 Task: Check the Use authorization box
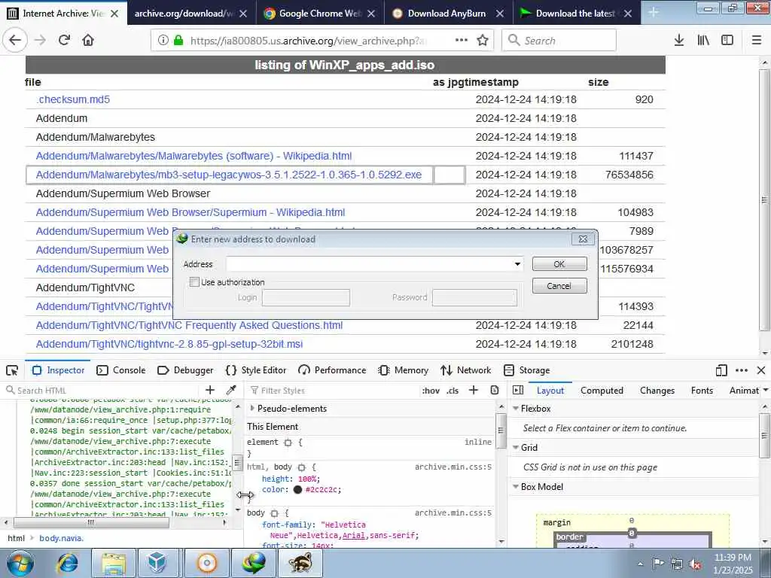[x=195, y=282]
